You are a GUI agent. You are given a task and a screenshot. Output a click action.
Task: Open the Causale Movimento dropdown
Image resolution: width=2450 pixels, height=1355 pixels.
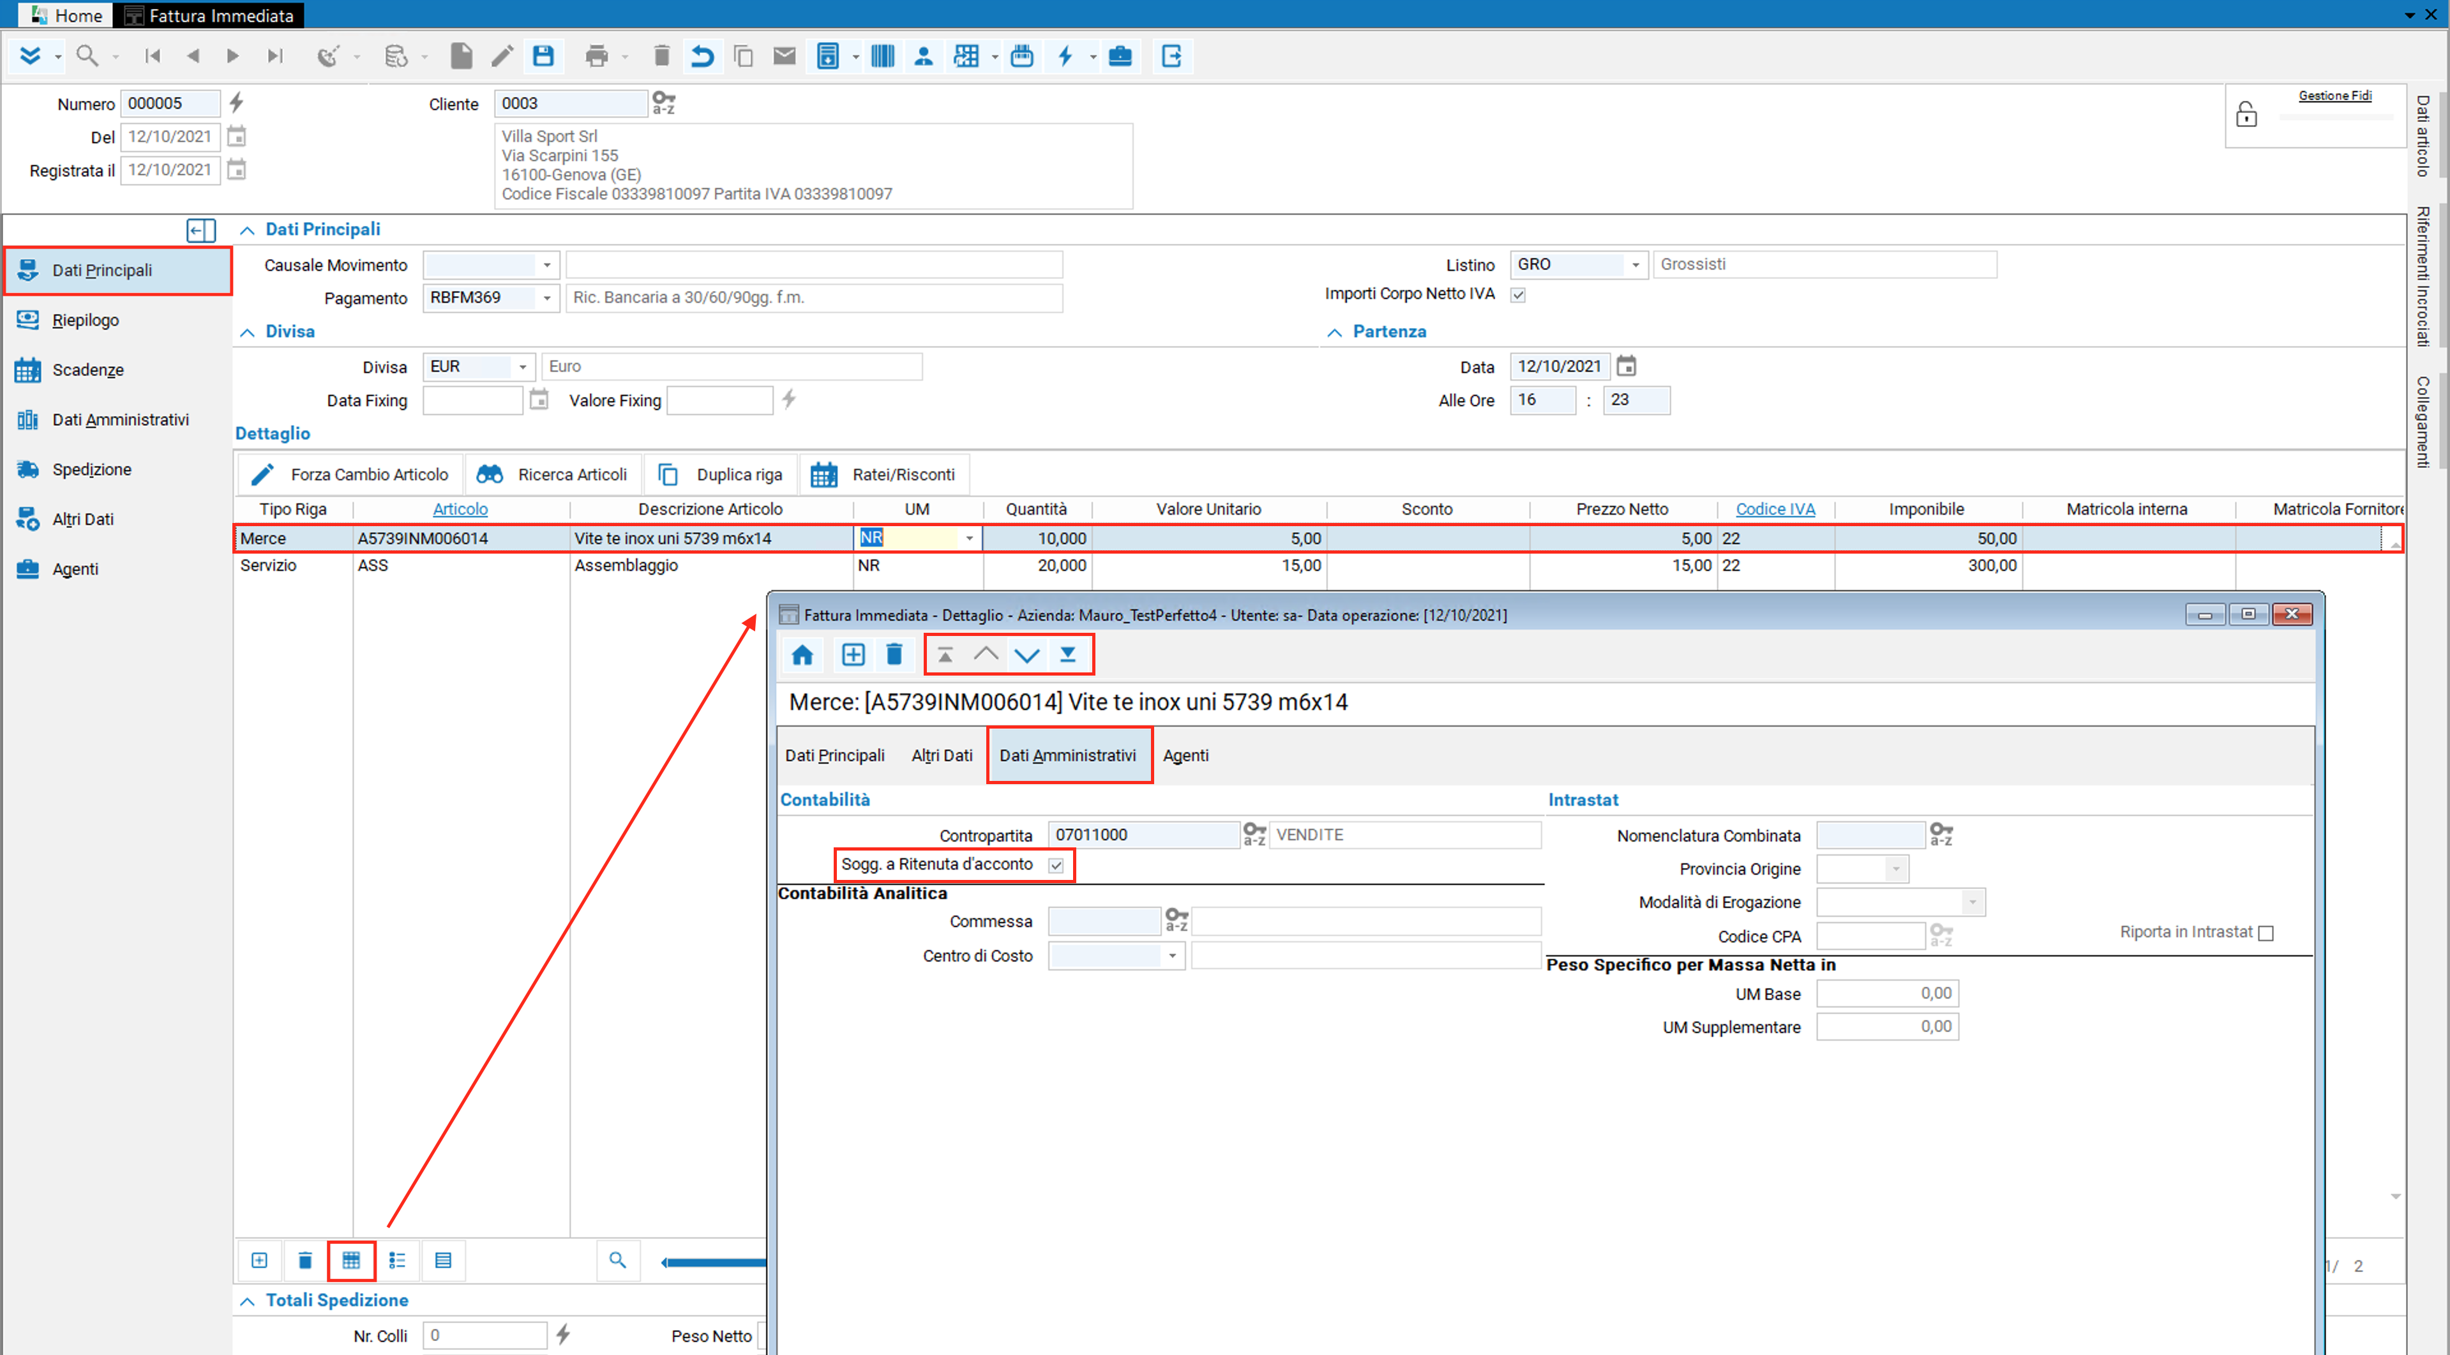pyautogui.click(x=547, y=266)
